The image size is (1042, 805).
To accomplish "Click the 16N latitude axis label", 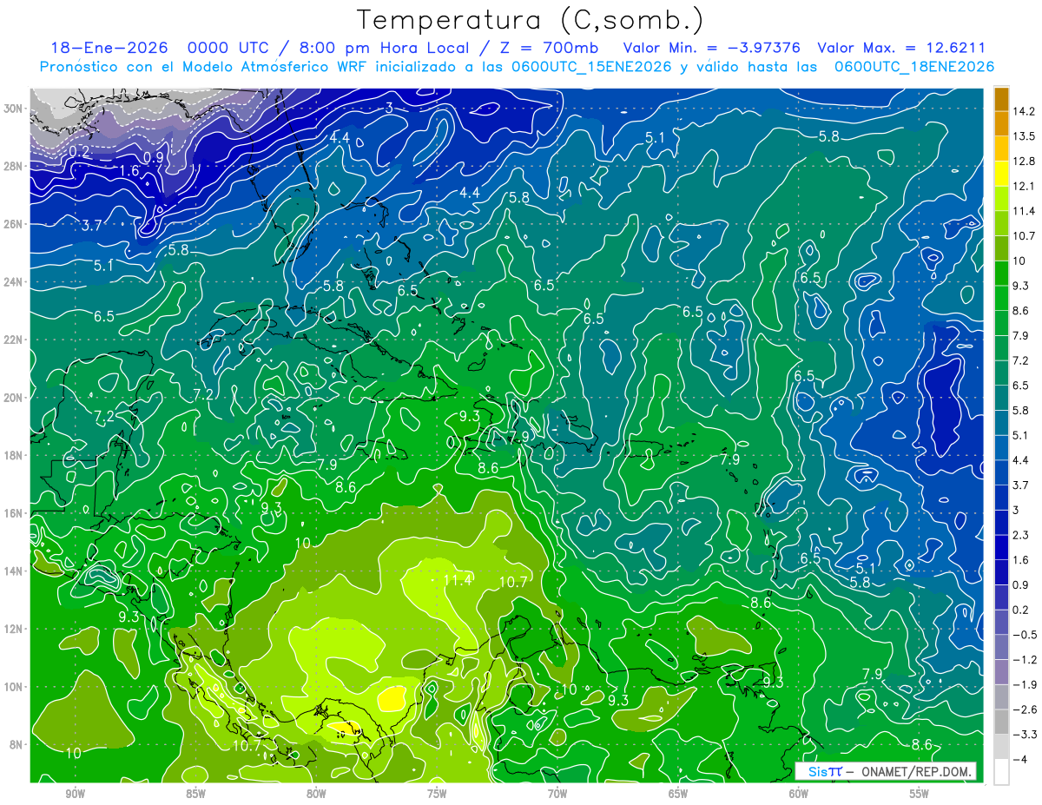I will pyautogui.click(x=14, y=513).
